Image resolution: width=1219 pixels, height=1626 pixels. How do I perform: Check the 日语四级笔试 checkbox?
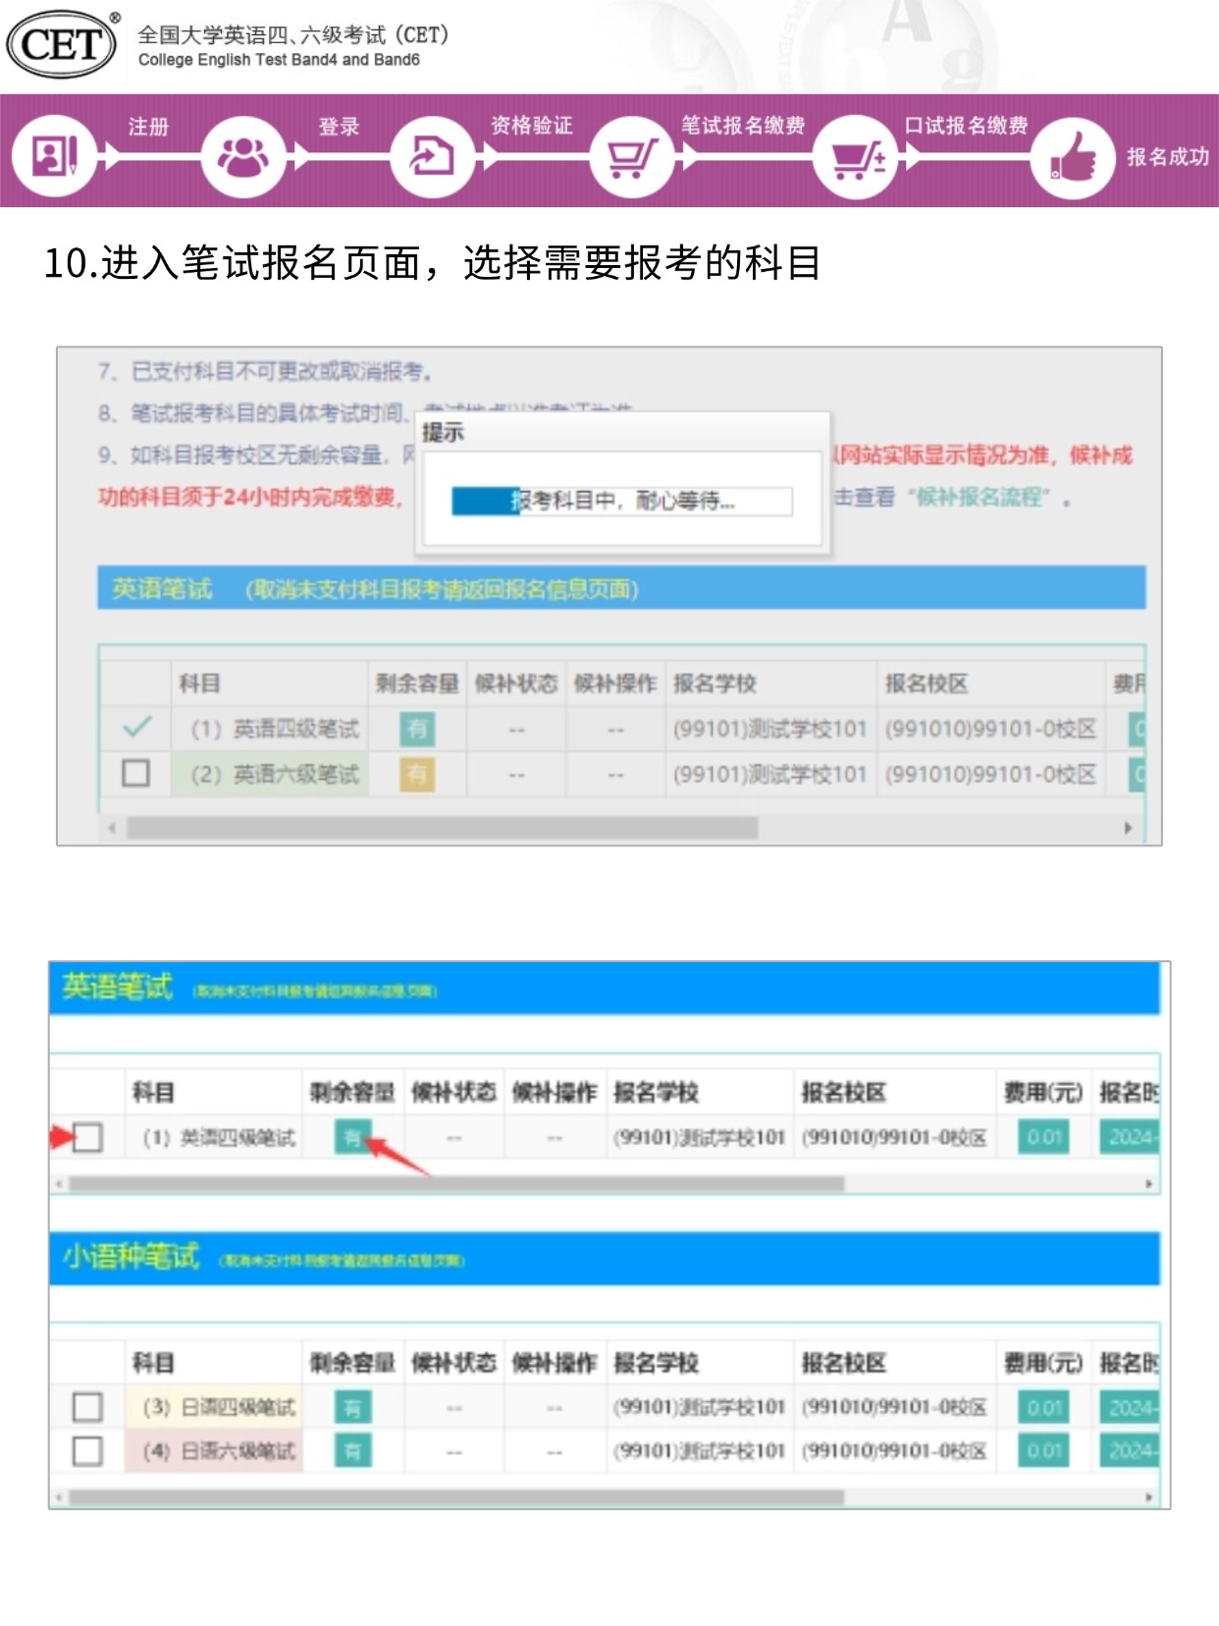click(87, 1407)
